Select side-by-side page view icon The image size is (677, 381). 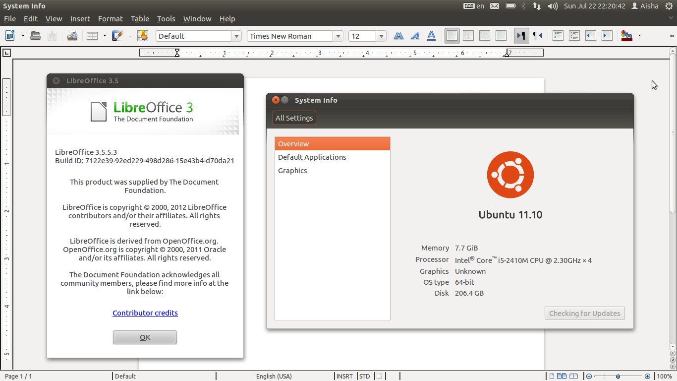tap(562, 376)
